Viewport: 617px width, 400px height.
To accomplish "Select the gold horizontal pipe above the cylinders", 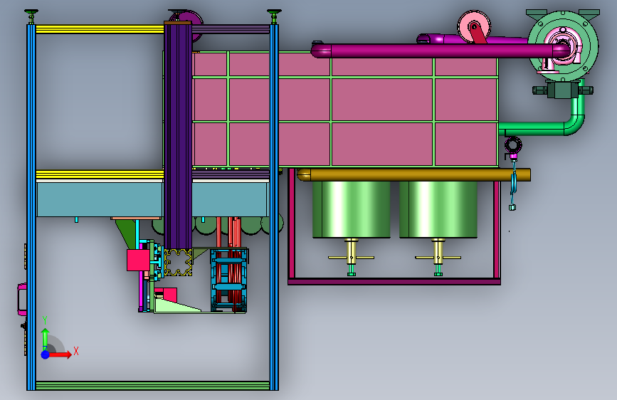I will [x=413, y=174].
